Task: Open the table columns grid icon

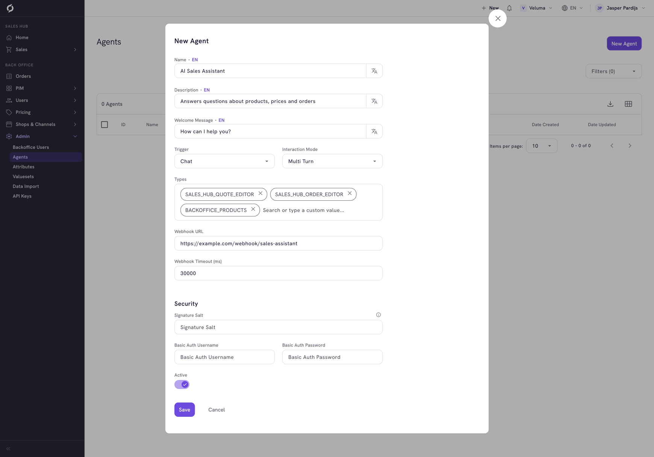Action: point(628,104)
